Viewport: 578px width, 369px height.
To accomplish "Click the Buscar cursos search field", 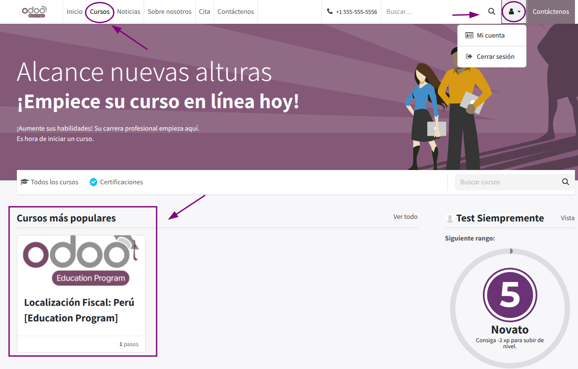I will [x=506, y=182].
